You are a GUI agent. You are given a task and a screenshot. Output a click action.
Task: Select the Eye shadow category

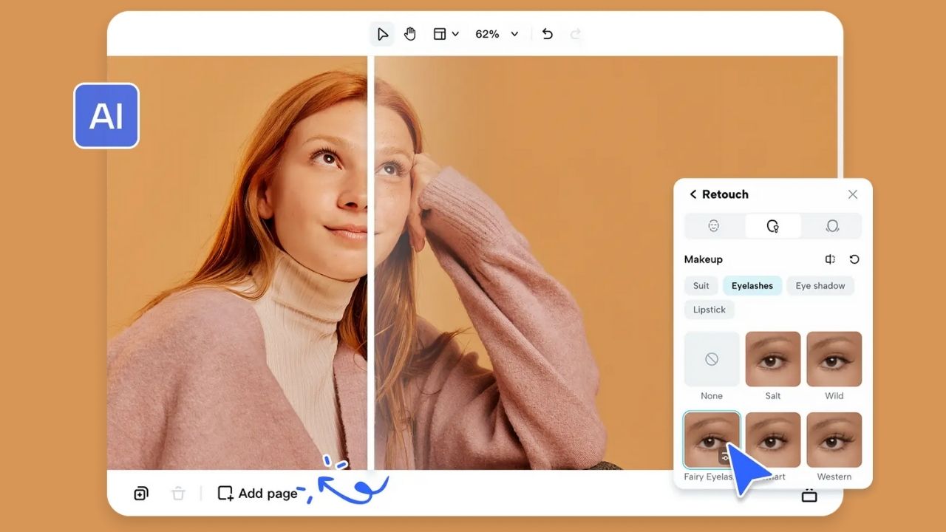(820, 286)
